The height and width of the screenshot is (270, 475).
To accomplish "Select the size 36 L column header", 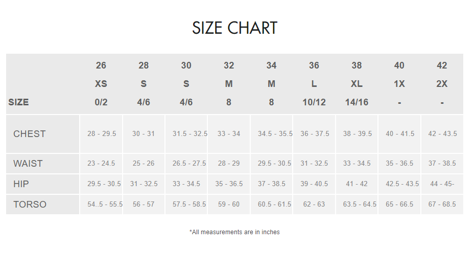I will click(x=314, y=84).
